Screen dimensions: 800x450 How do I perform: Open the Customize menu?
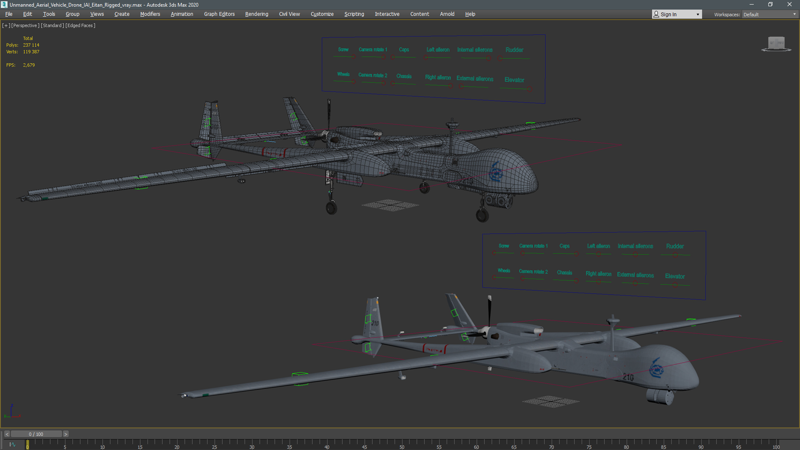pos(322,14)
